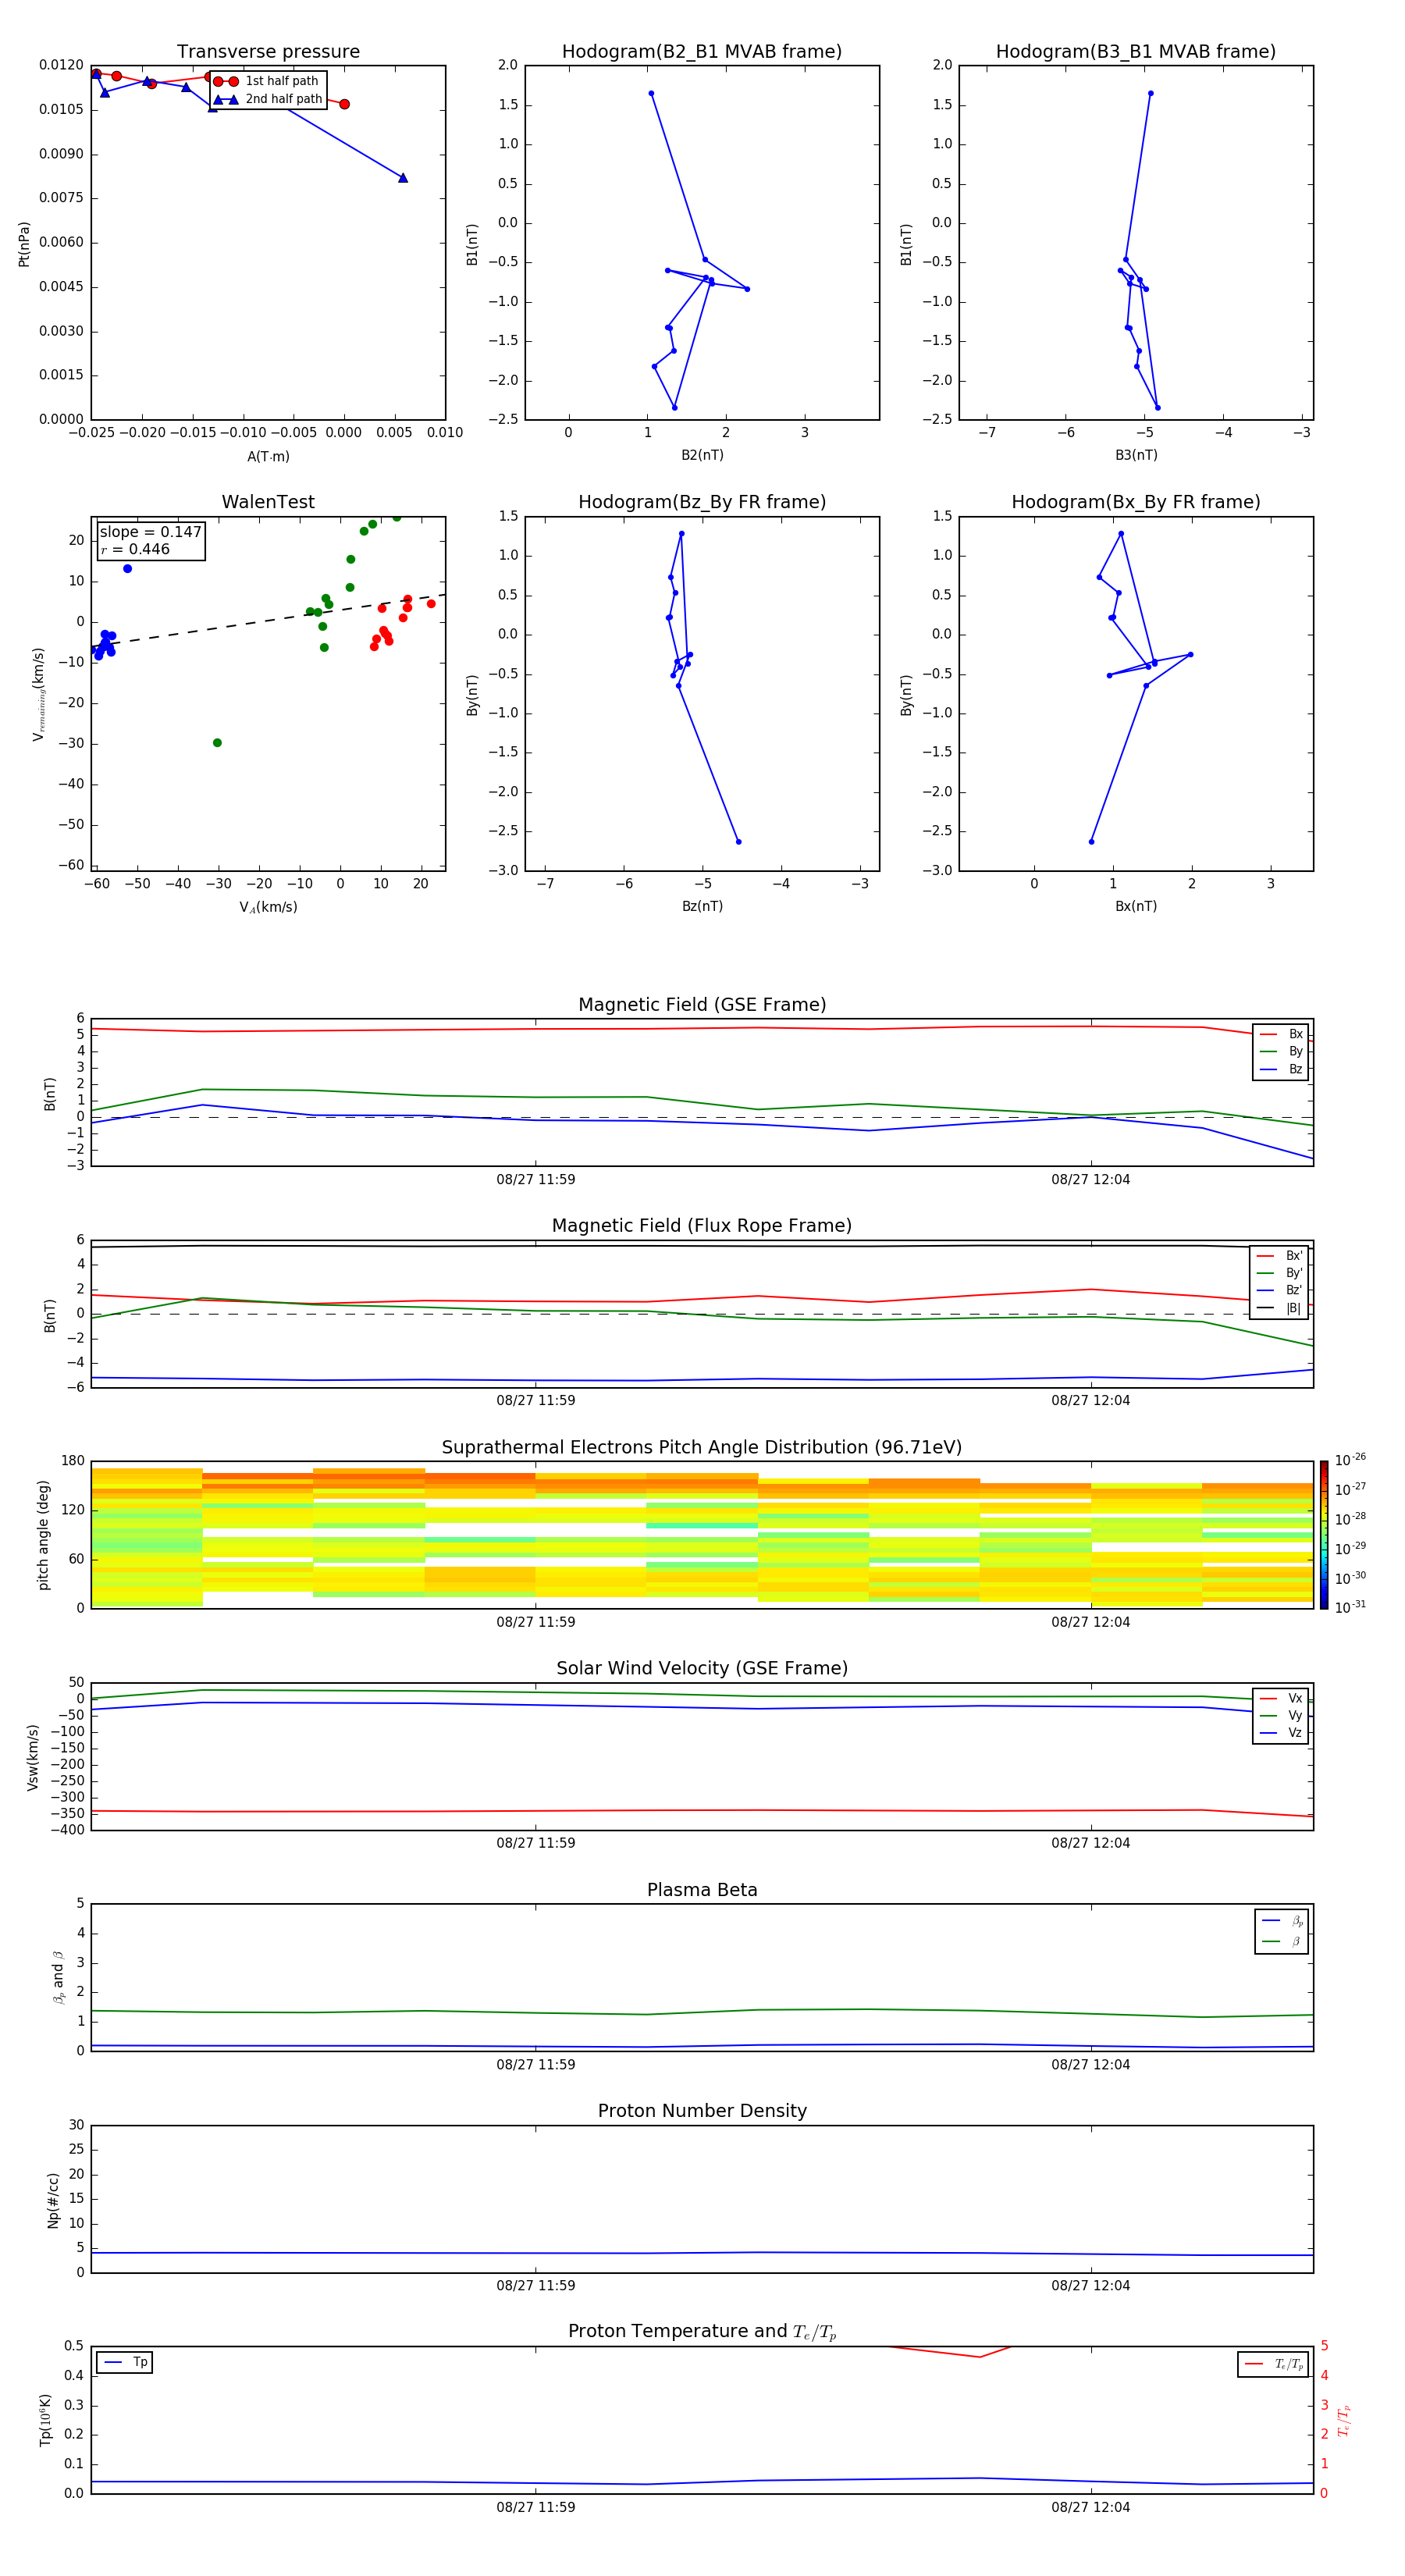Click the "r = 0.446" annotation

point(135,549)
